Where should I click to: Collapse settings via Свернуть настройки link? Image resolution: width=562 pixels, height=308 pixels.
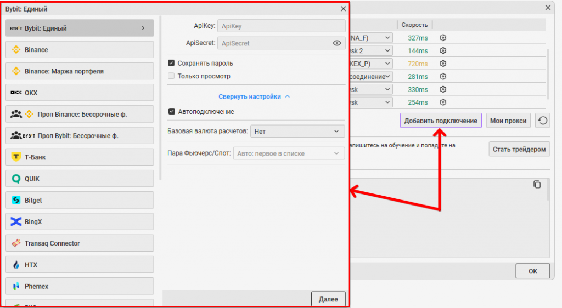[x=250, y=96]
